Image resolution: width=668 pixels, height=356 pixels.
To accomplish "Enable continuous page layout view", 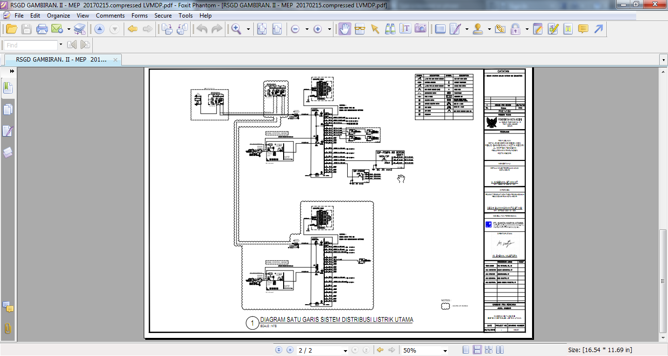I will coord(477,350).
